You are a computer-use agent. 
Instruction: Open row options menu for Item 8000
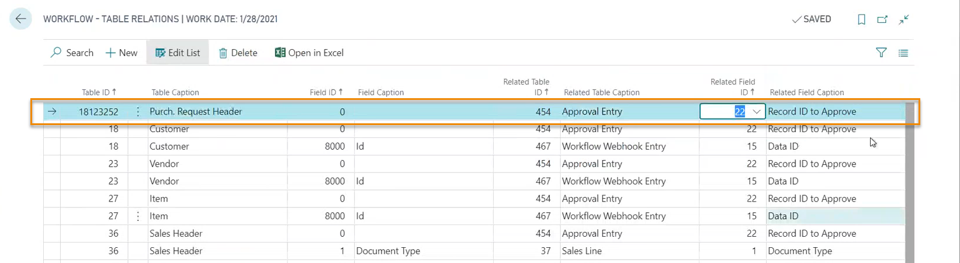[x=138, y=216]
